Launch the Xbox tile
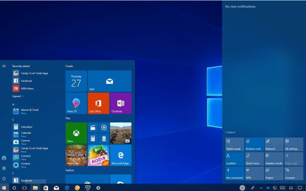Viewport: 306px width, 191px height. (76, 133)
